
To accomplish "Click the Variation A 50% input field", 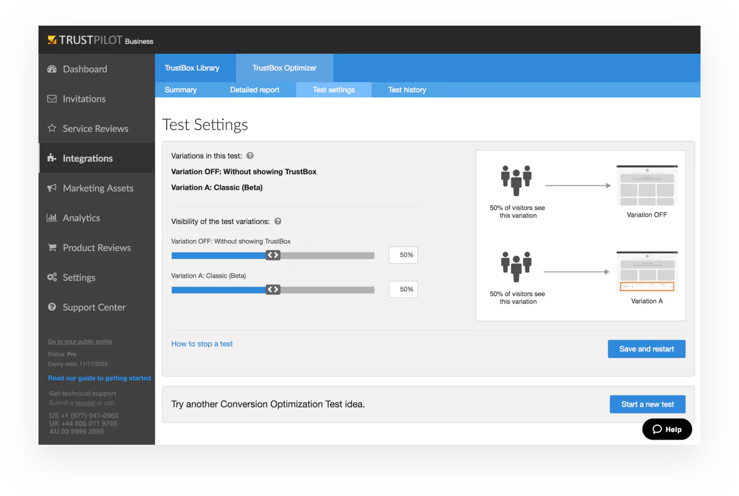I will [403, 289].
